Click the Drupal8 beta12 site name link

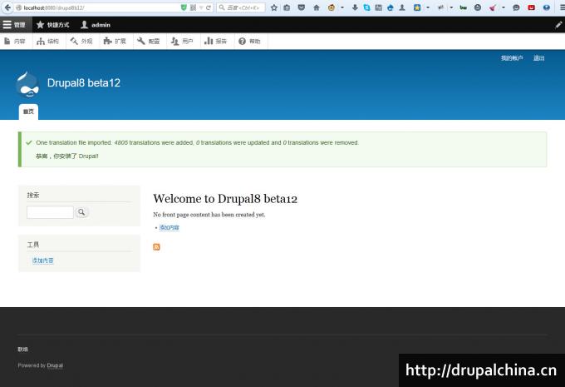coord(84,82)
